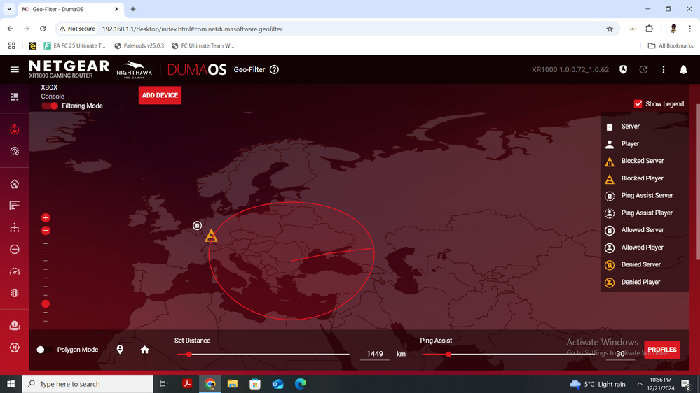This screenshot has width=700, height=393.
Task: Adjust the Set Distance slider handle
Action: tap(189, 355)
